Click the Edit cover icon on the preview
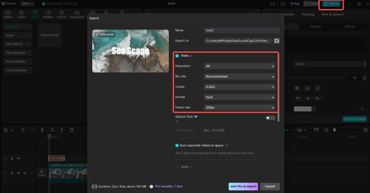Screen dimensions: 370x193 105,34
